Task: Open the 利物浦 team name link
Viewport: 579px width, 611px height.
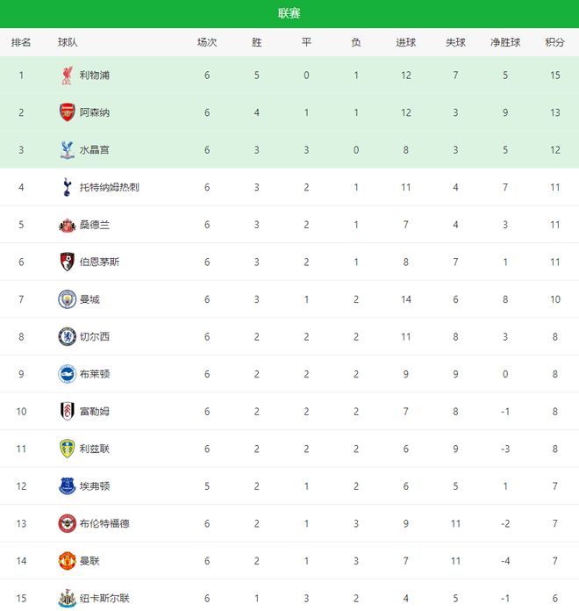Action: [x=94, y=75]
